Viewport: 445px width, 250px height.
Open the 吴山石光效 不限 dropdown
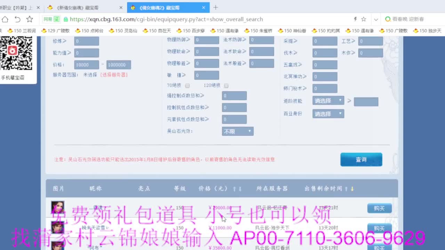(237, 131)
